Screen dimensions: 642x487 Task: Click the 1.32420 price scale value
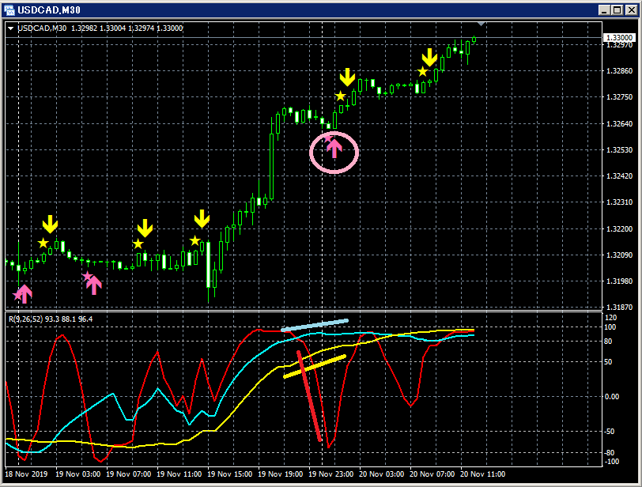click(619, 176)
